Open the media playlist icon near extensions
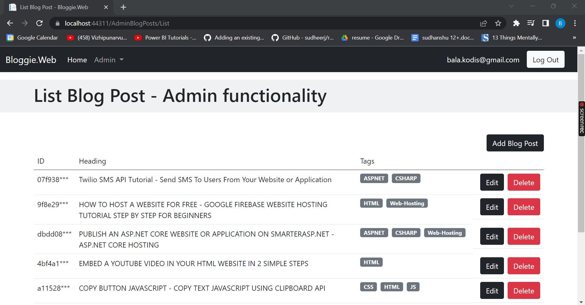The width and height of the screenshot is (585, 305). 531,23
